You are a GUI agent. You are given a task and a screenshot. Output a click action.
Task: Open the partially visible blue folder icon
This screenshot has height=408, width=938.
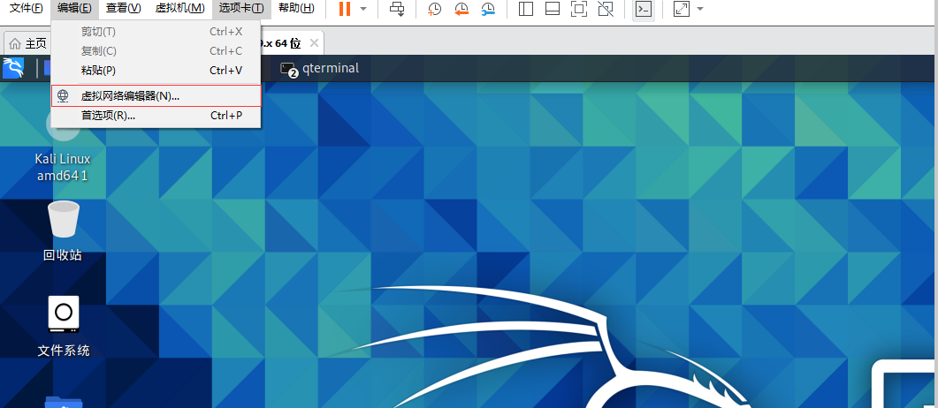63,402
